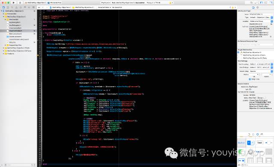Open the Indent Using Spaces dropdown
274x167 pixels.
pyautogui.click(x=261, y=71)
